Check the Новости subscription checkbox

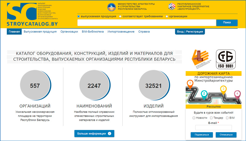194,118
